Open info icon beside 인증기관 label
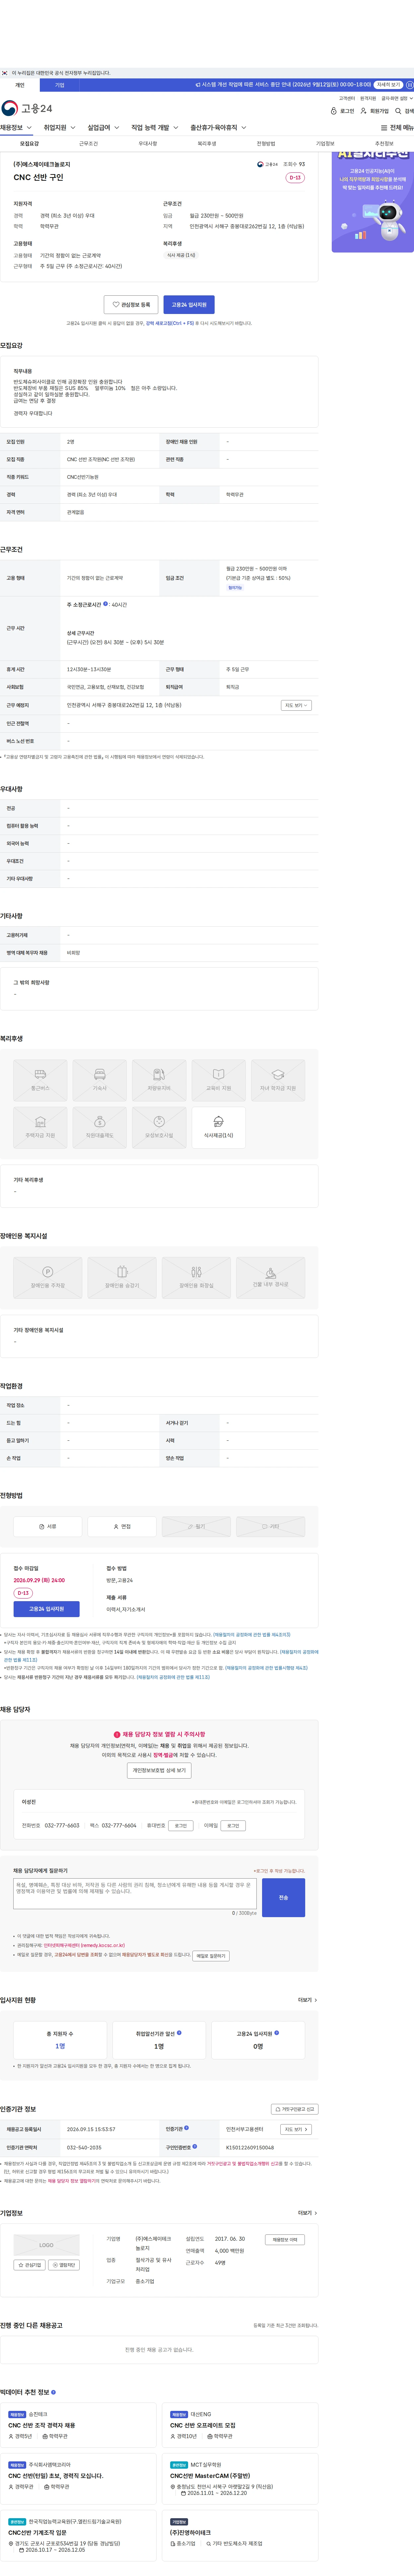The height and width of the screenshot is (2576, 414). coord(186,2128)
